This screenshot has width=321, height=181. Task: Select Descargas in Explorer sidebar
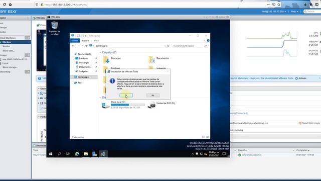[84, 62]
